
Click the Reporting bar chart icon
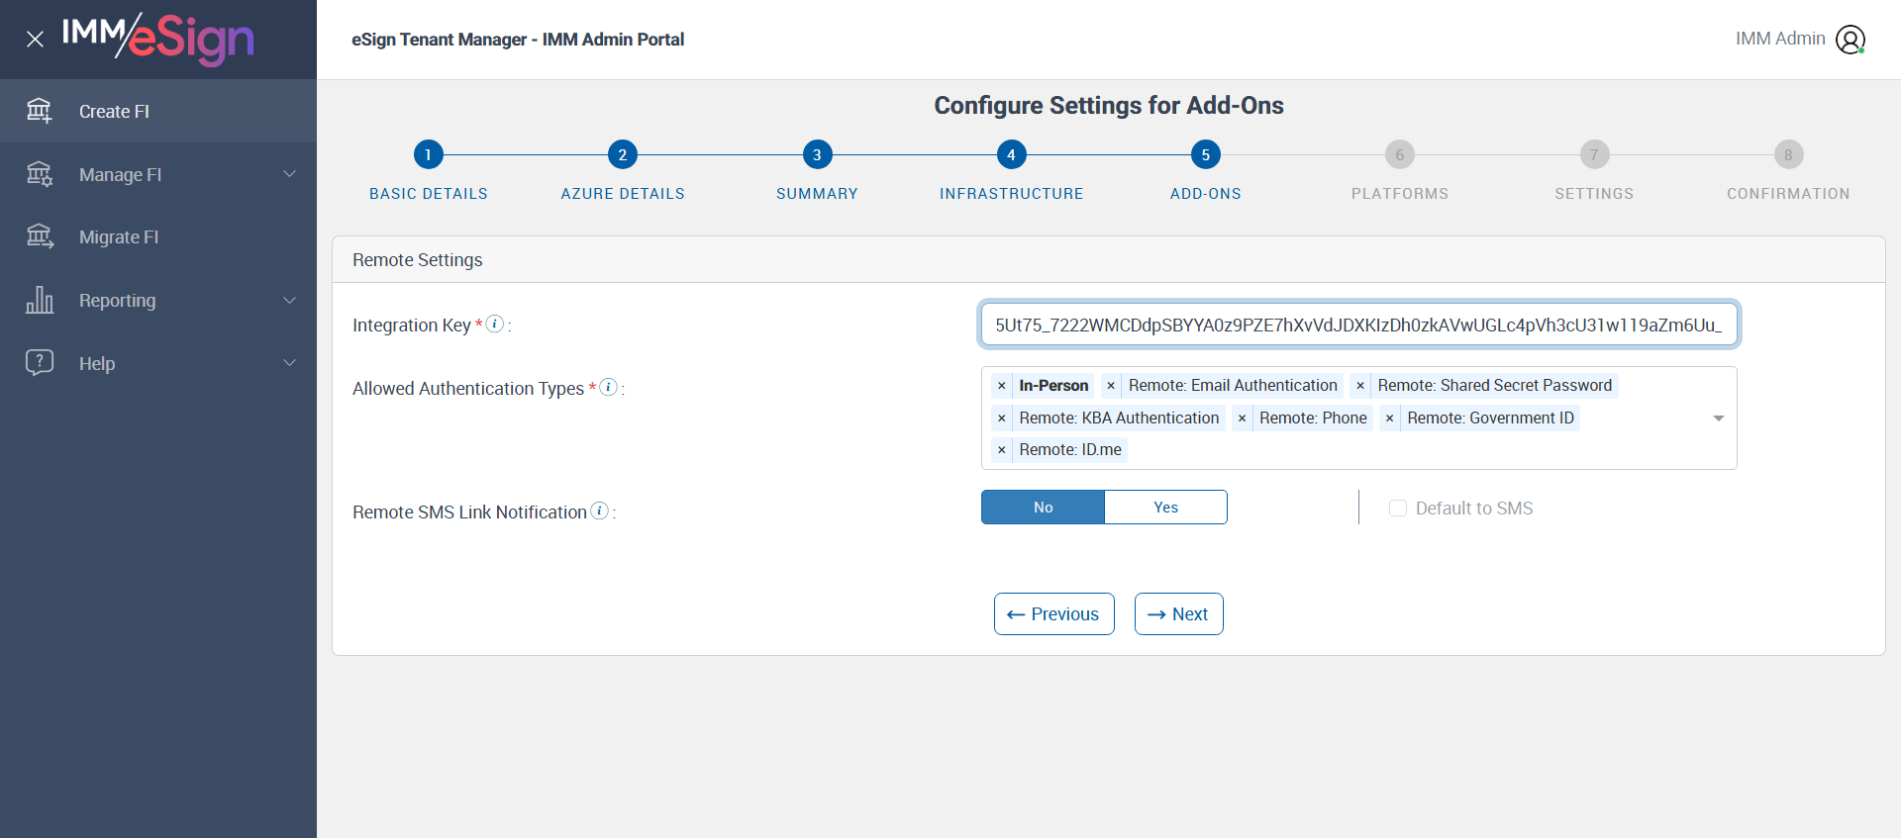(40, 300)
